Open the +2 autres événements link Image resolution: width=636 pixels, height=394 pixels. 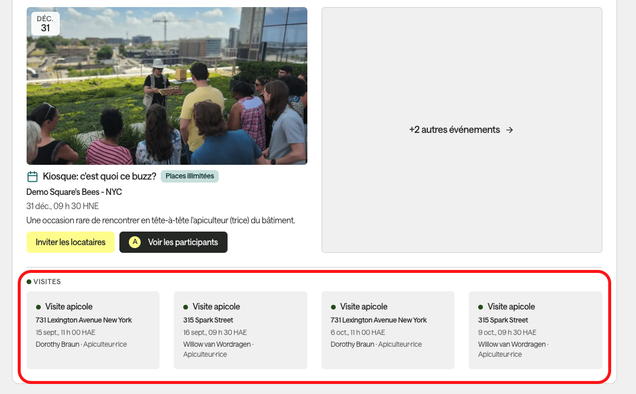[462, 130]
